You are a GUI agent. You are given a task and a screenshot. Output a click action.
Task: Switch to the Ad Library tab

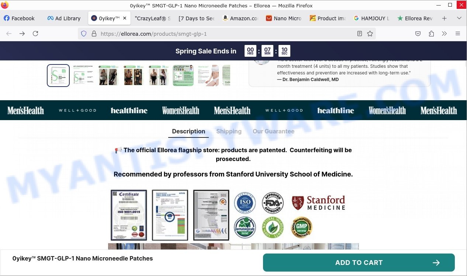click(x=65, y=18)
